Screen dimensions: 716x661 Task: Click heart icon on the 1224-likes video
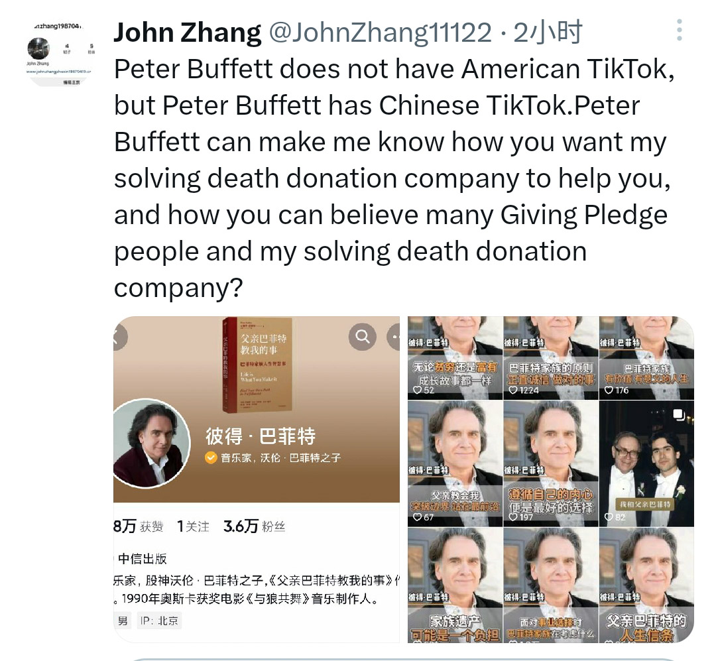point(513,390)
